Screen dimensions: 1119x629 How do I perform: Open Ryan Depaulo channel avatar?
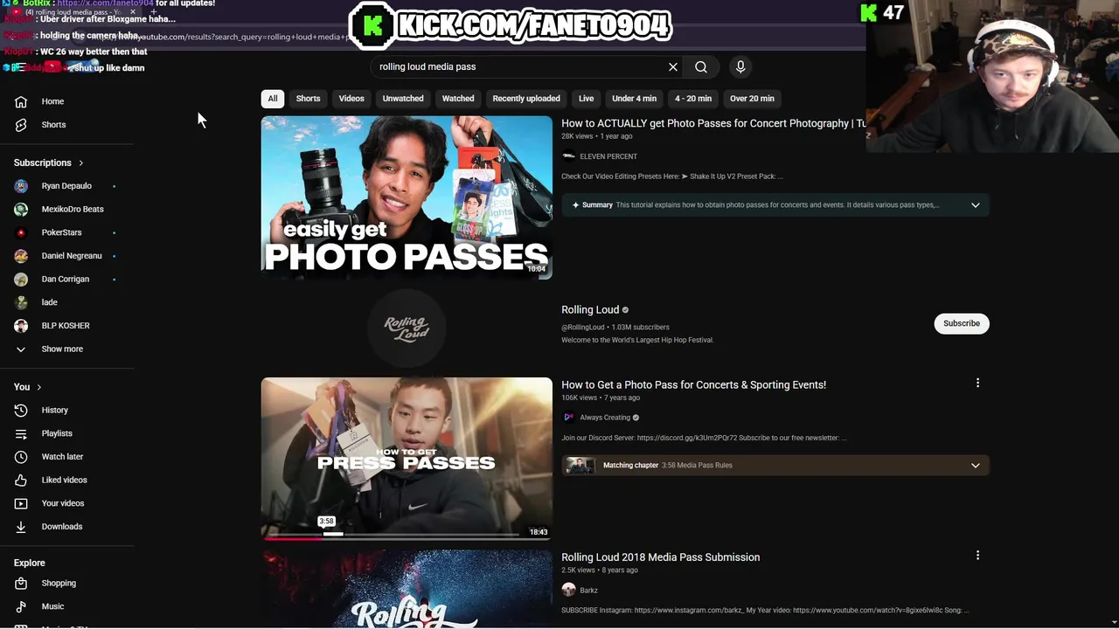coord(21,186)
